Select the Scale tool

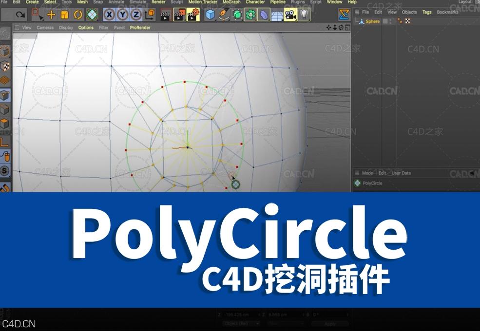[x=65, y=15]
